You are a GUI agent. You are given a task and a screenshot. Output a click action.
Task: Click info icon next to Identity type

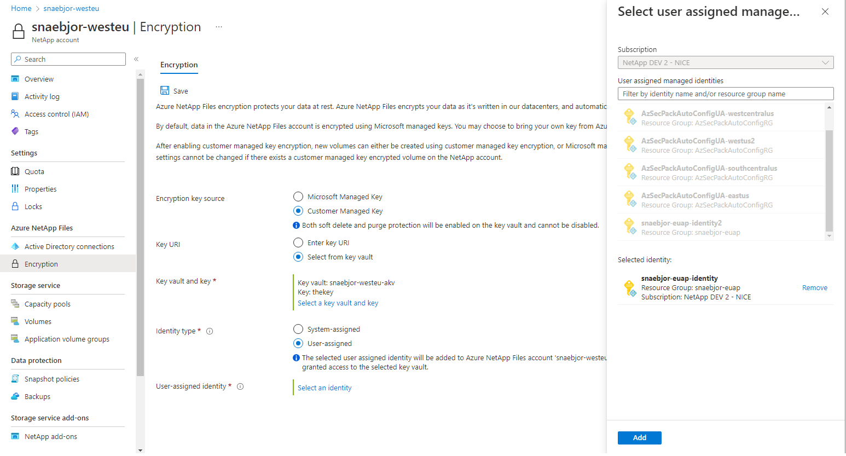pos(210,331)
